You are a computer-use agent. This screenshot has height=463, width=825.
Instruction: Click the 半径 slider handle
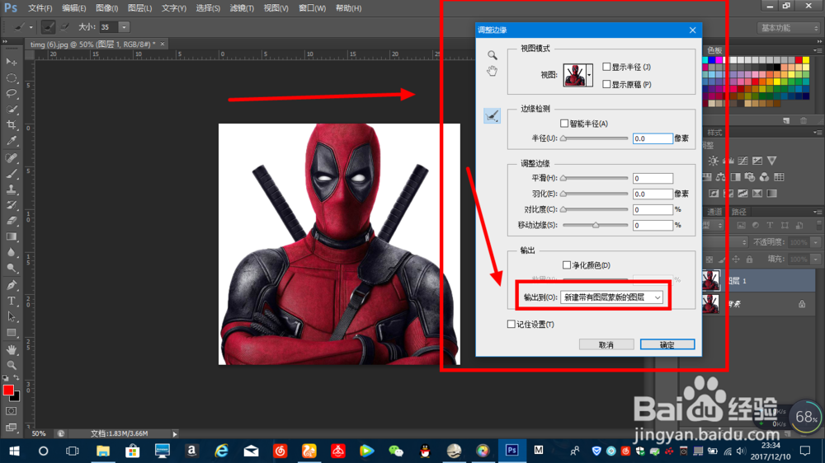[x=563, y=138]
